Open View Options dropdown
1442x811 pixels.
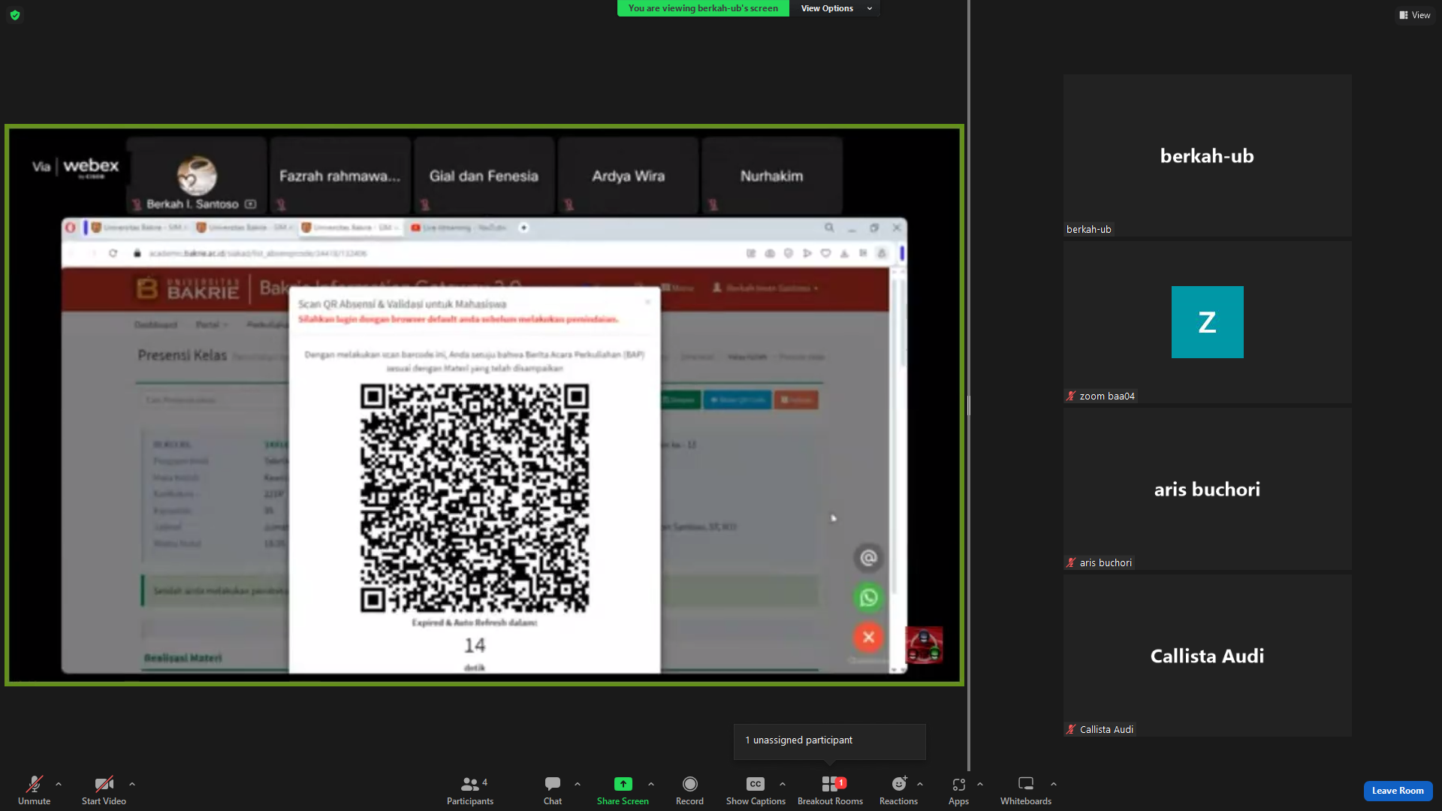pyautogui.click(x=835, y=8)
